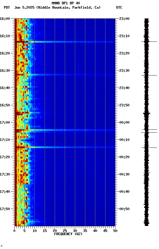Click the 23:10 UTC time label
The height and width of the screenshot is (249, 159).
pyautogui.click(x=124, y=36)
